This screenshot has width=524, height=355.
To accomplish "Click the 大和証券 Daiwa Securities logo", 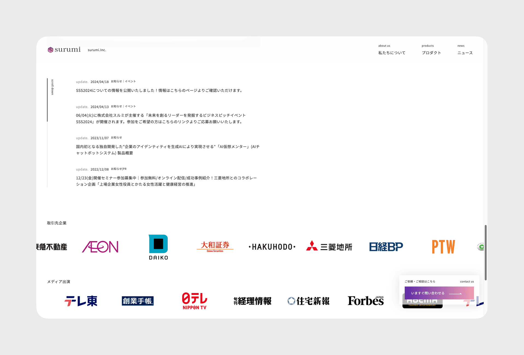I will pyautogui.click(x=215, y=247).
